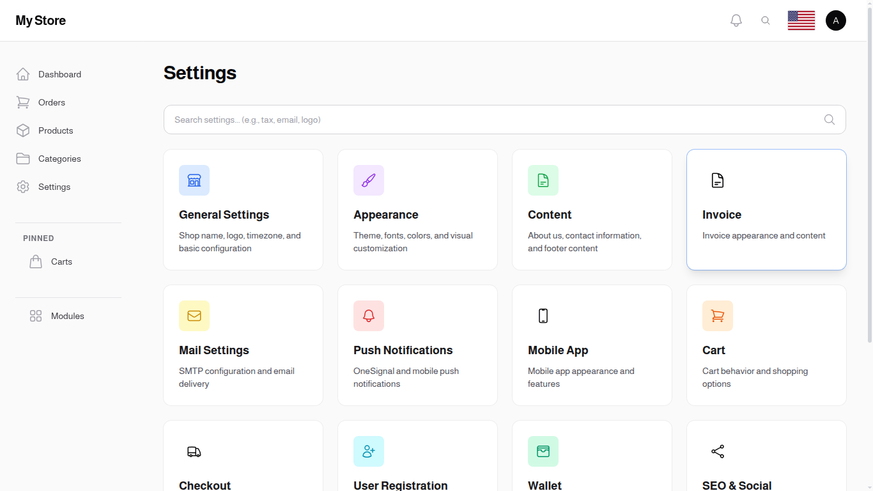
Task: Open the Invoice settings card
Action: pos(766,209)
